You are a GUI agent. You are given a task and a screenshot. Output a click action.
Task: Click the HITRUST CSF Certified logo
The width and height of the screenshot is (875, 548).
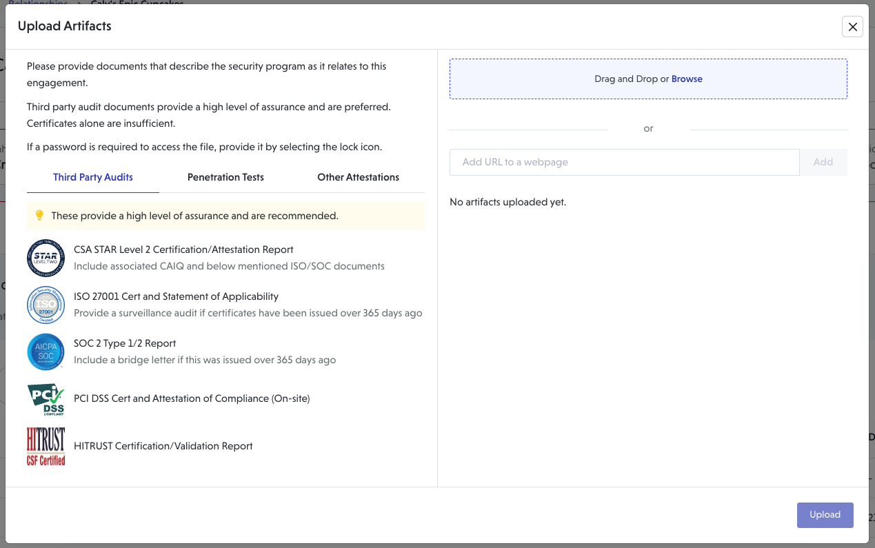tap(46, 446)
